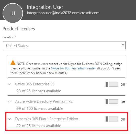The image size is (136, 134).
Task: Click the orange warning triangle icon
Action: pyautogui.click(x=13, y=62)
